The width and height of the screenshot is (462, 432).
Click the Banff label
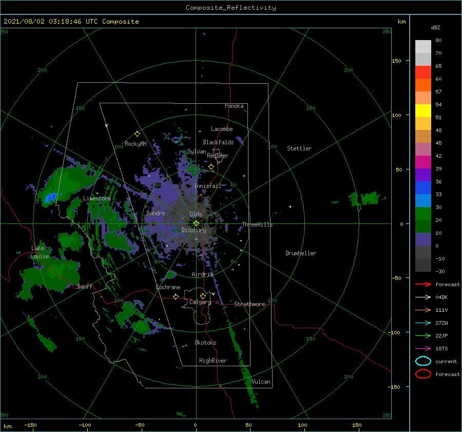[85, 287]
